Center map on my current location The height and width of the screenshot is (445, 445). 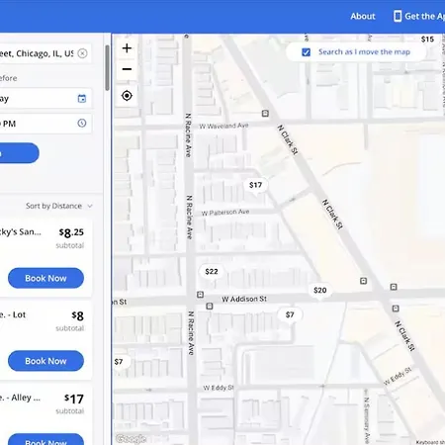pyautogui.click(x=127, y=96)
